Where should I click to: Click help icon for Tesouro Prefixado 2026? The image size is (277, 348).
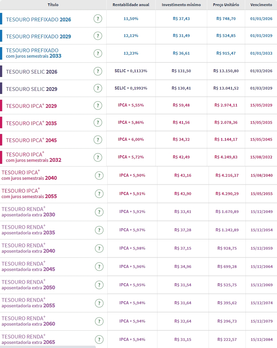[98, 19]
